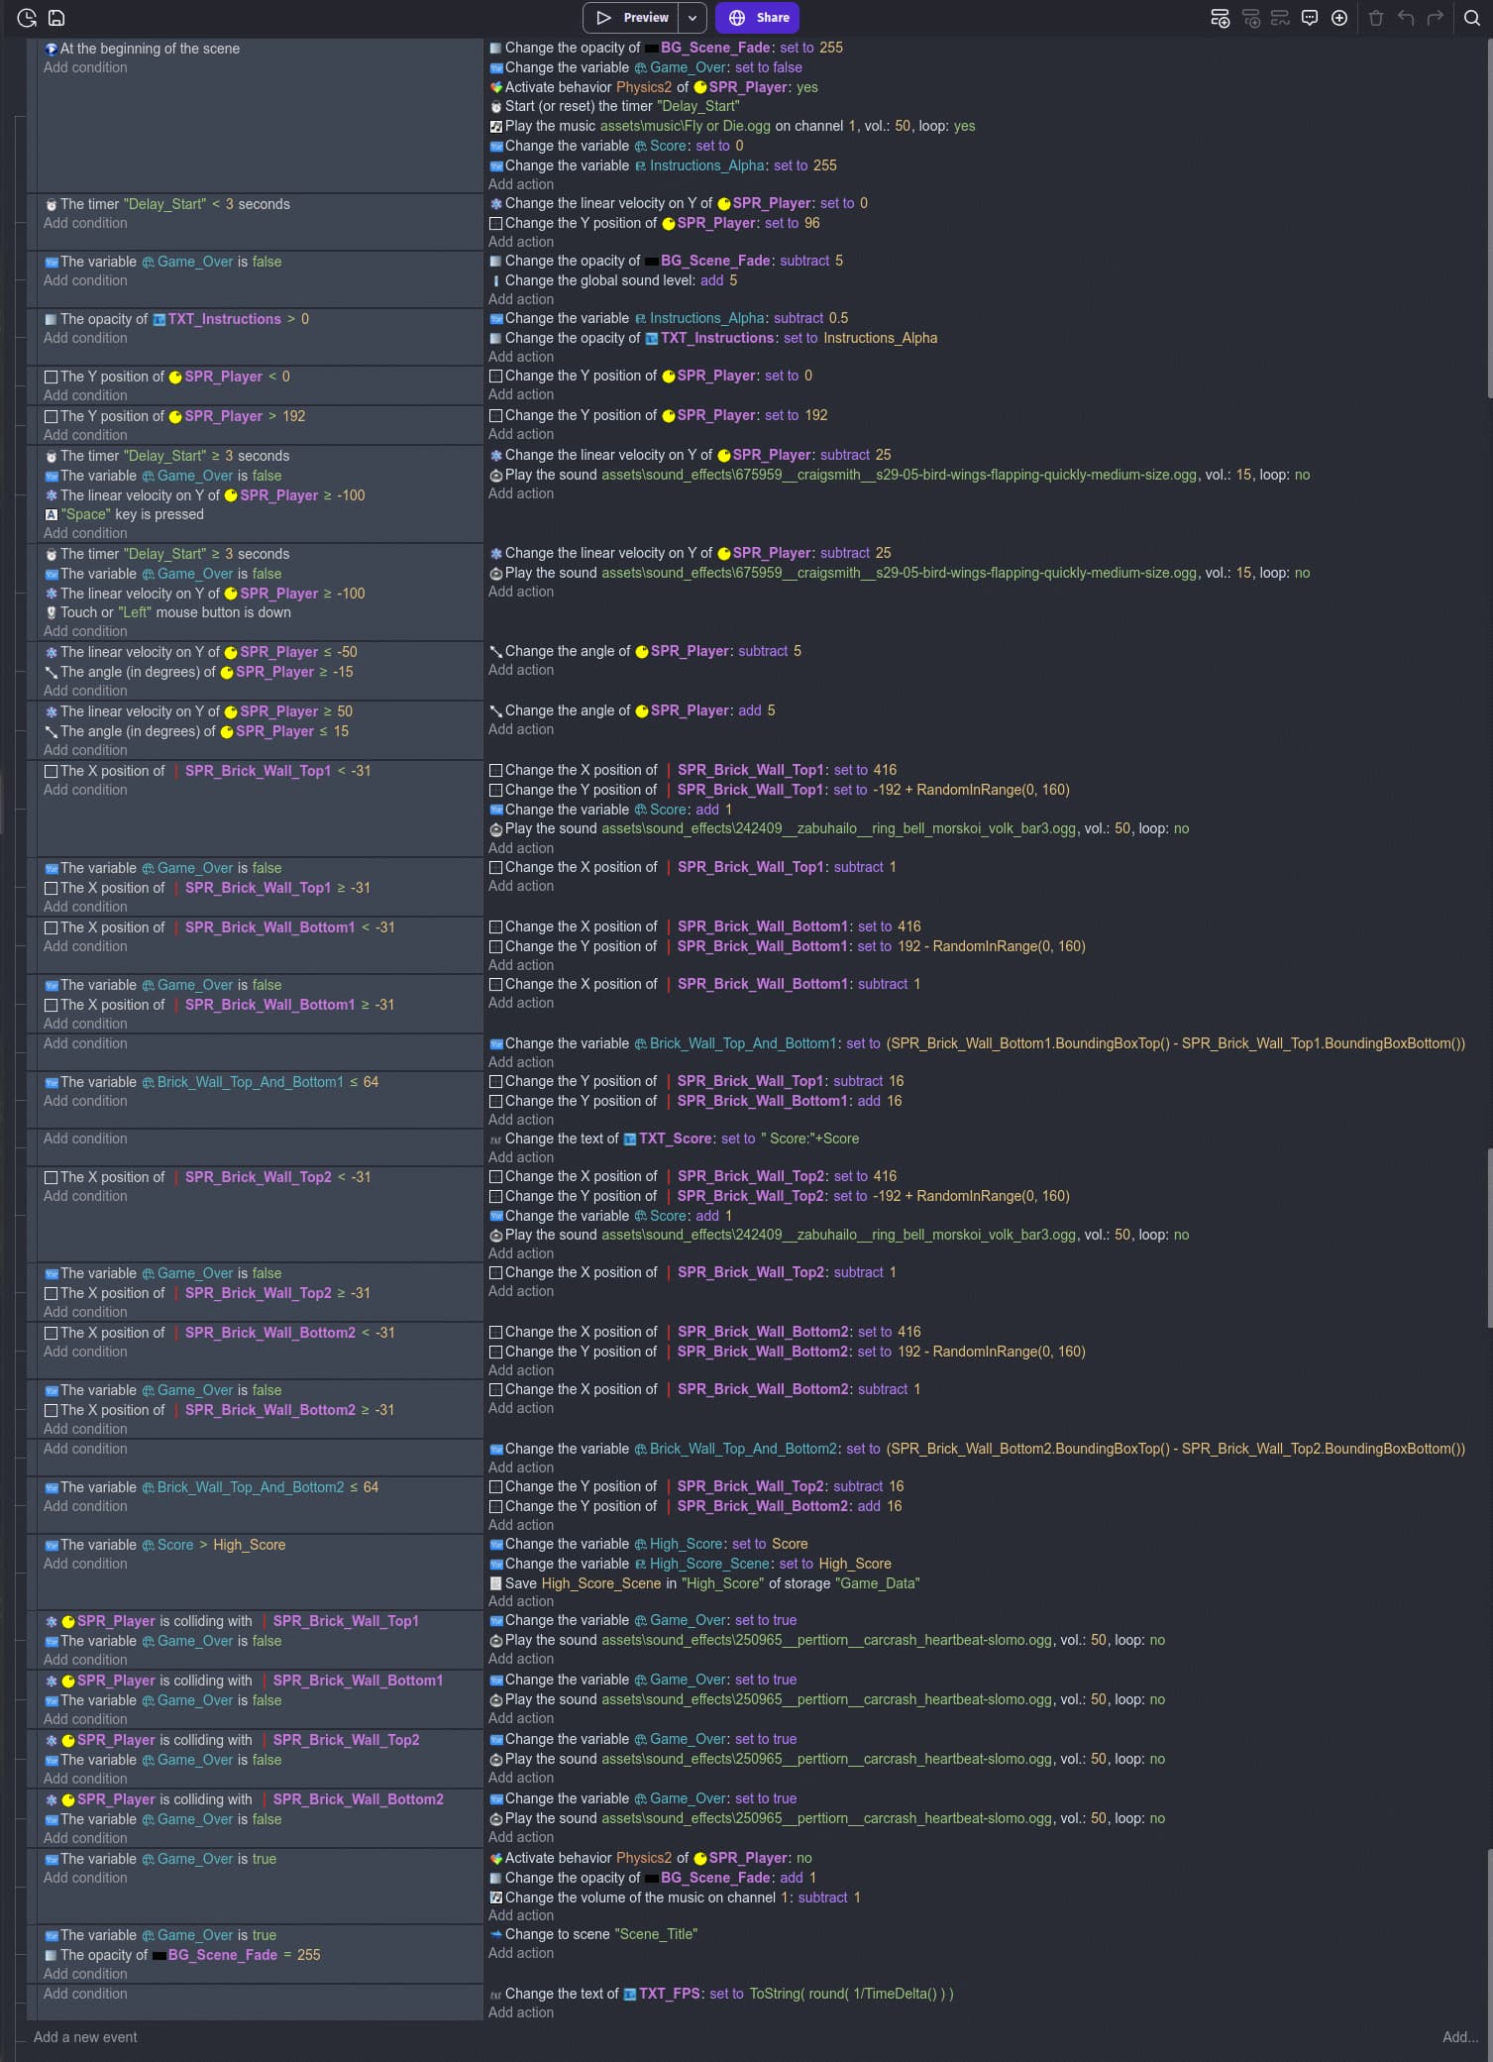Select the 'Brick_Wall_Top_And_Bottom1 ≤ 64' condition
Viewport: 1493px width, 2062px height.
coord(211,1083)
